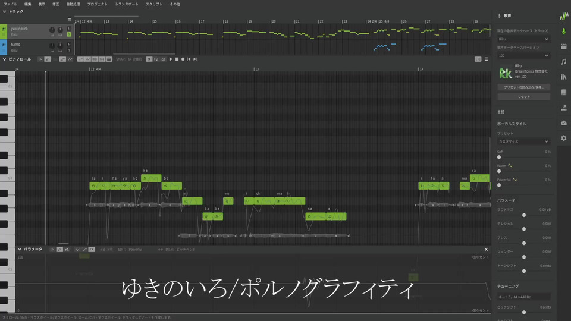The image size is (571, 321).
Task: Open the settings gear icon in sidebar
Action: point(564,139)
